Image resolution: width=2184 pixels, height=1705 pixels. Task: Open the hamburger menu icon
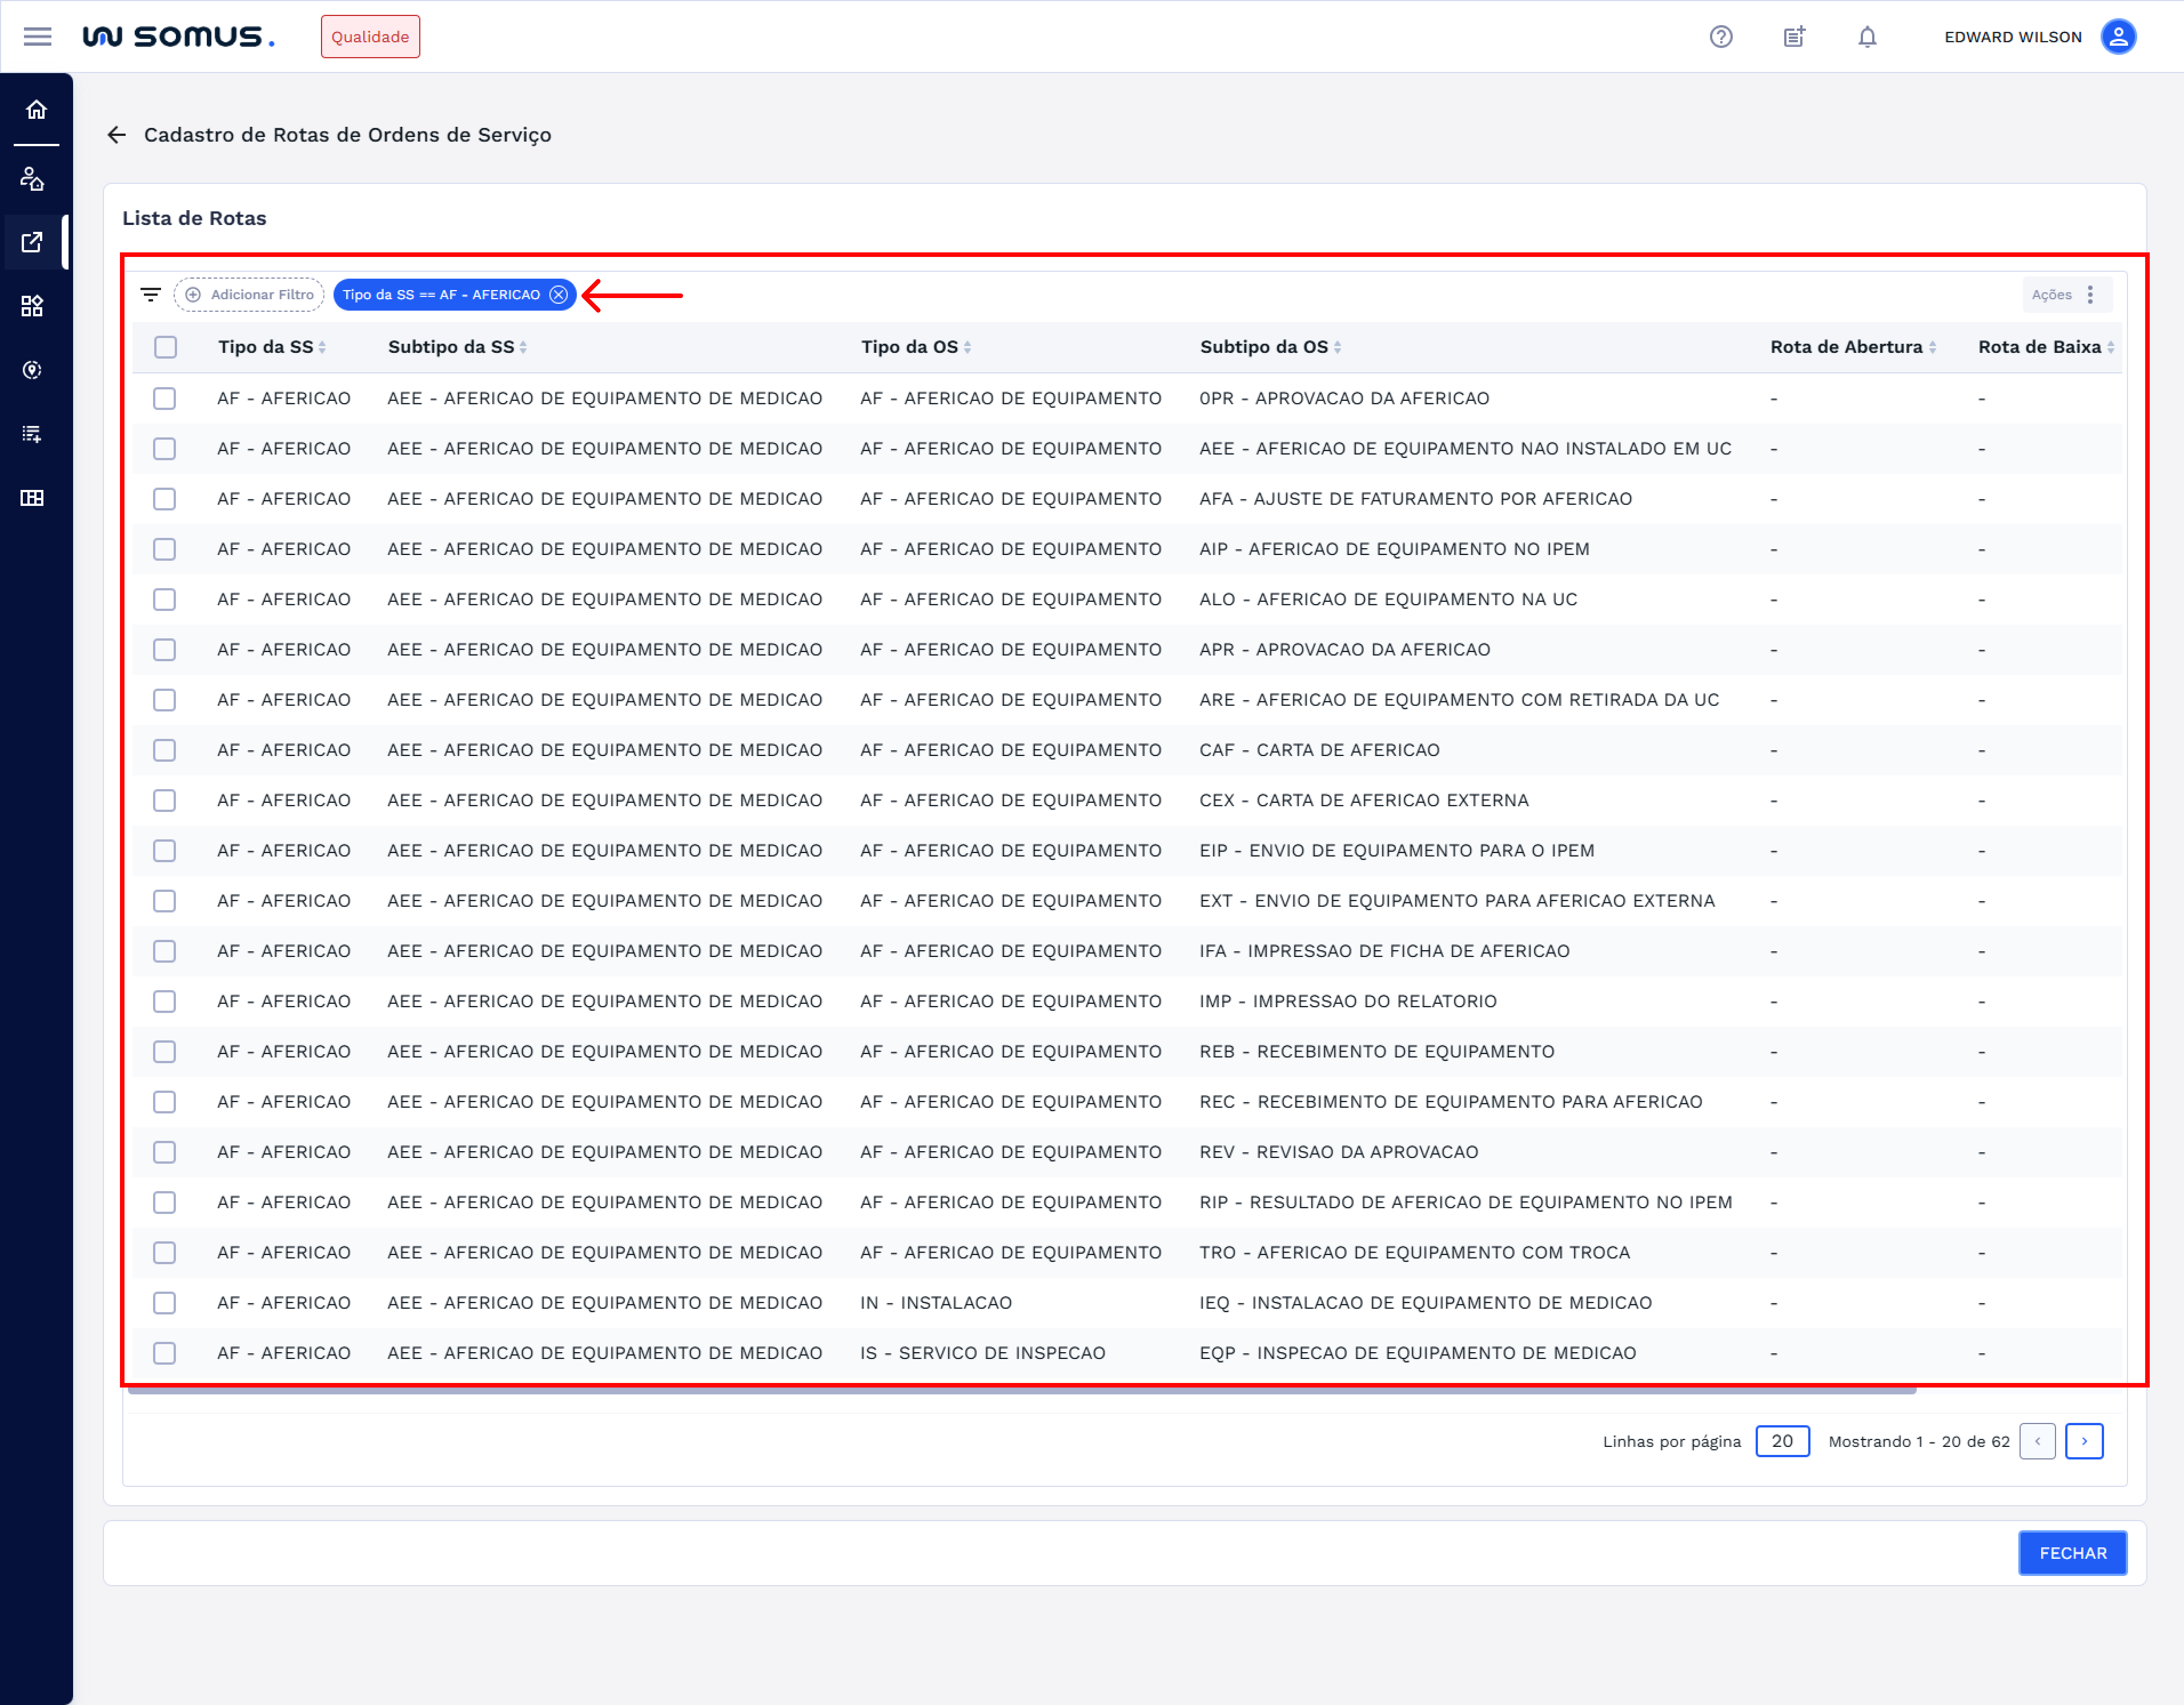tap(37, 37)
